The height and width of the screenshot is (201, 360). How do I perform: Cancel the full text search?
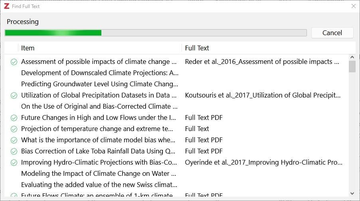332,33
